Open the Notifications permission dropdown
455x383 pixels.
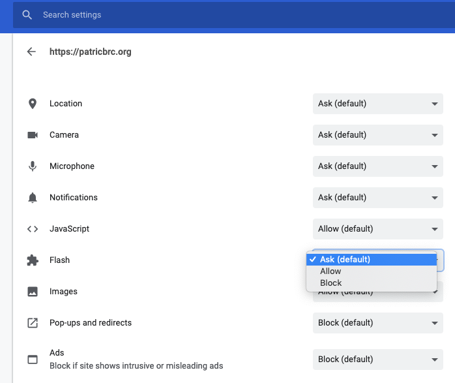point(377,198)
